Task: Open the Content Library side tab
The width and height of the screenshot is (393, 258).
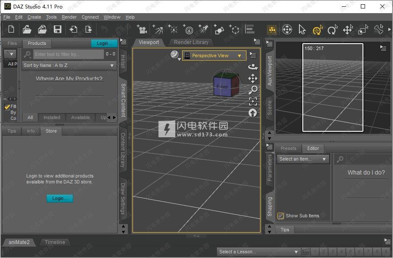Action: tap(123, 150)
